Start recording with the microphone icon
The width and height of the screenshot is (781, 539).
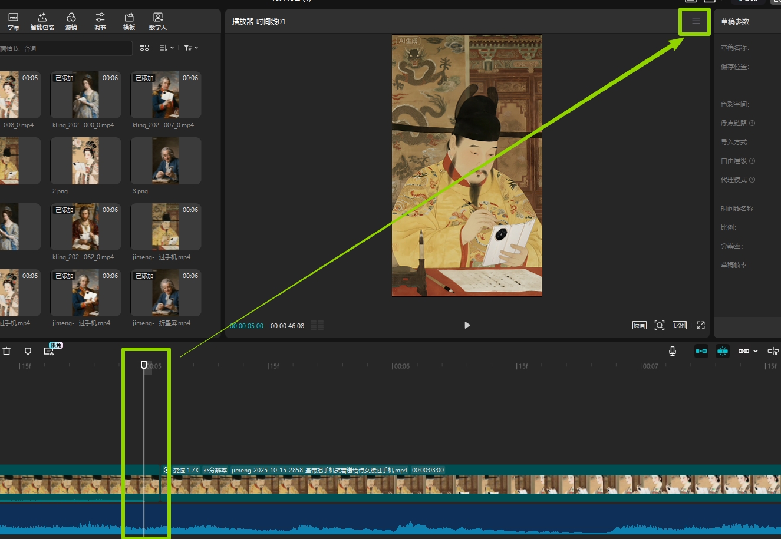click(x=673, y=351)
